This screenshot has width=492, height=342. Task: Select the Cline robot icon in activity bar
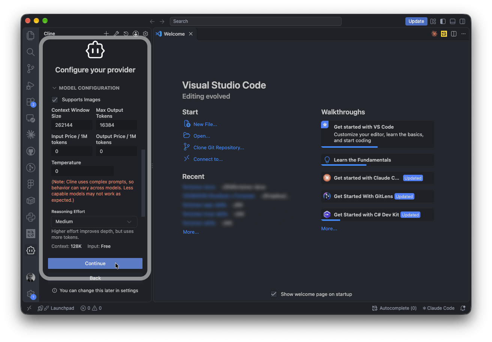click(x=31, y=250)
